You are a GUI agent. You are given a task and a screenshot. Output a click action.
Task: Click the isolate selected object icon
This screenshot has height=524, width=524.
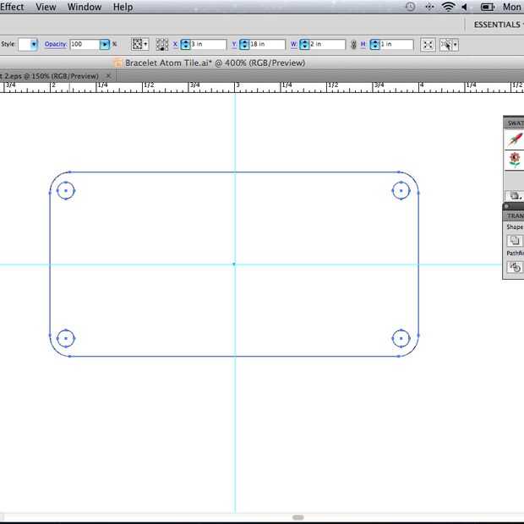(428, 45)
